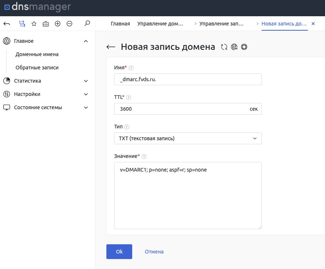
Task: Click the сек unit label
Action: [254, 109]
